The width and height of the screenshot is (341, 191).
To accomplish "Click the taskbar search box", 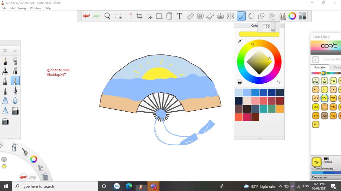I will click(x=55, y=186).
